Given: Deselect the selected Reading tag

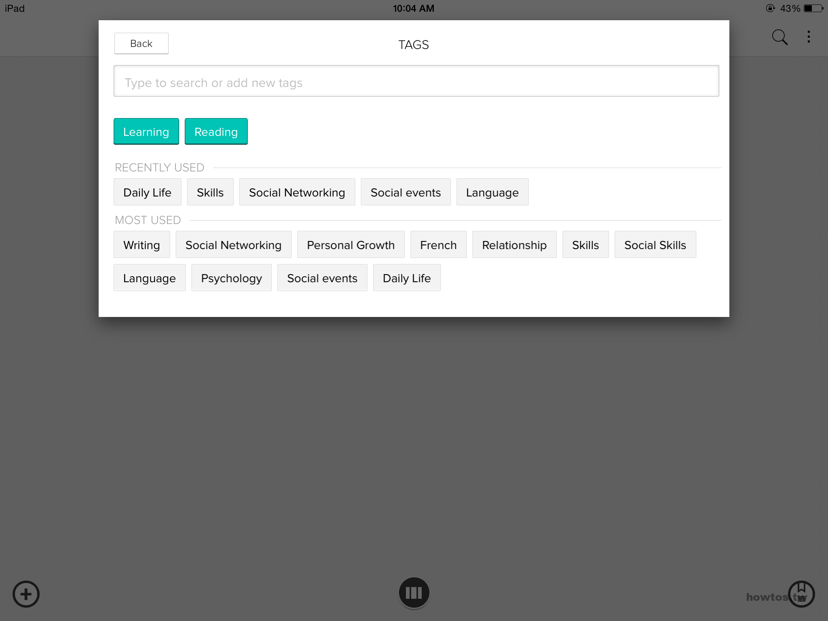Looking at the screenshot, I should 216,131.
